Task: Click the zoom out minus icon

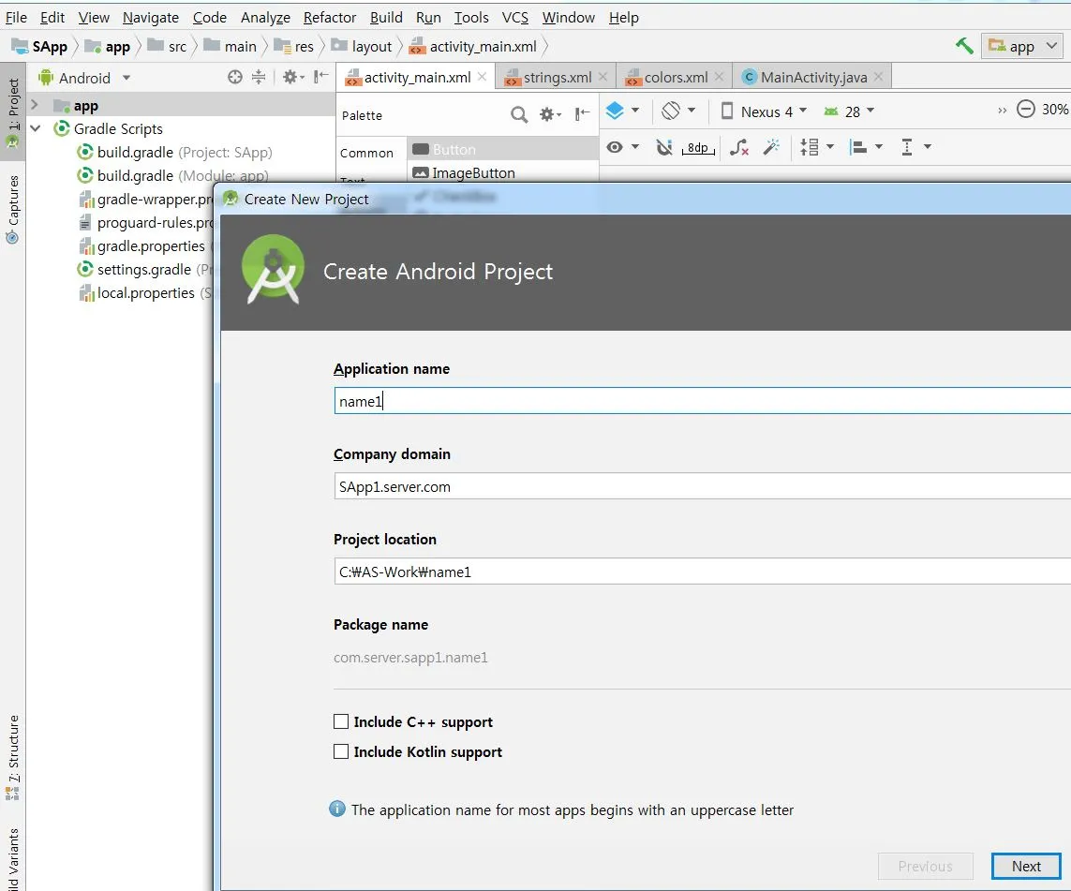Action: [x=1025, y=110]
